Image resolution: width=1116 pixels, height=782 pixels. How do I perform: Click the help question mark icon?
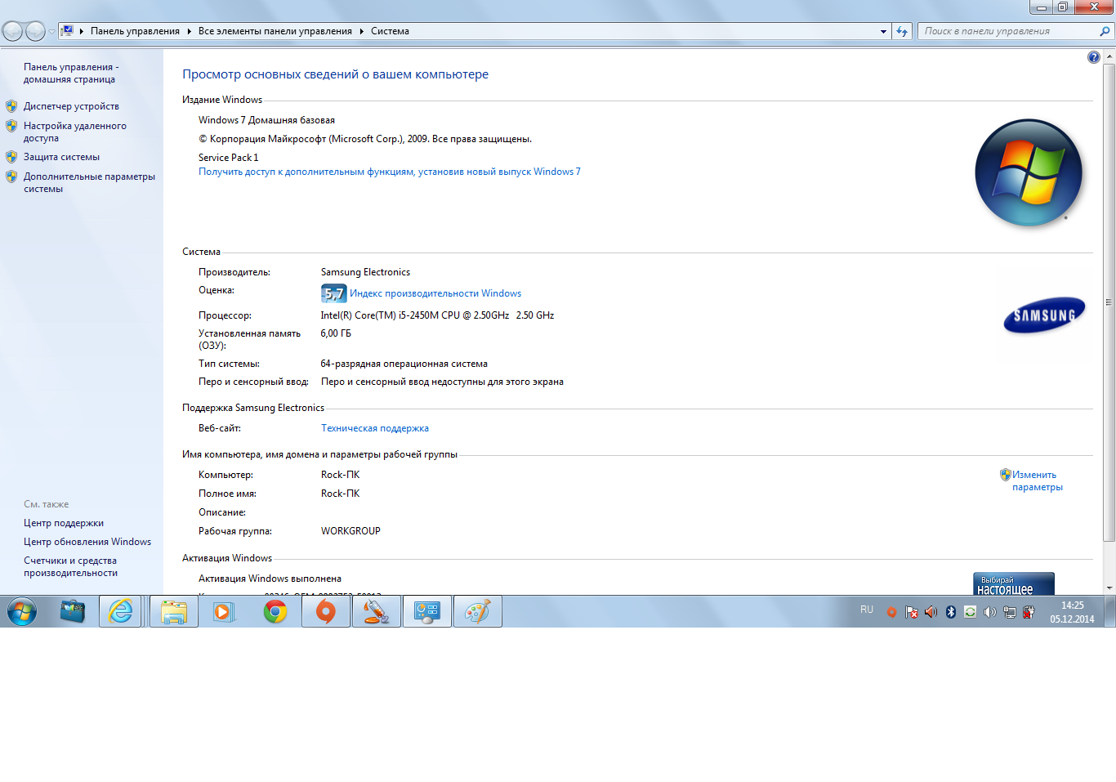(x=1094, y=57)
